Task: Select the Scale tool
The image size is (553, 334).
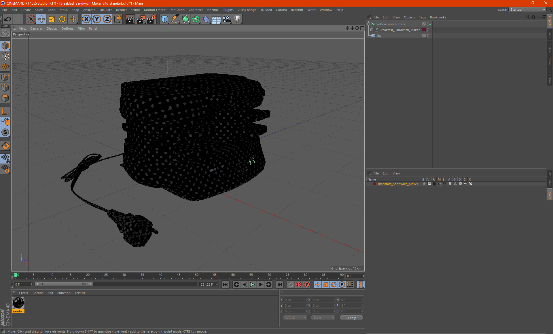Action: pyautogui.click(x=52, y=19)
